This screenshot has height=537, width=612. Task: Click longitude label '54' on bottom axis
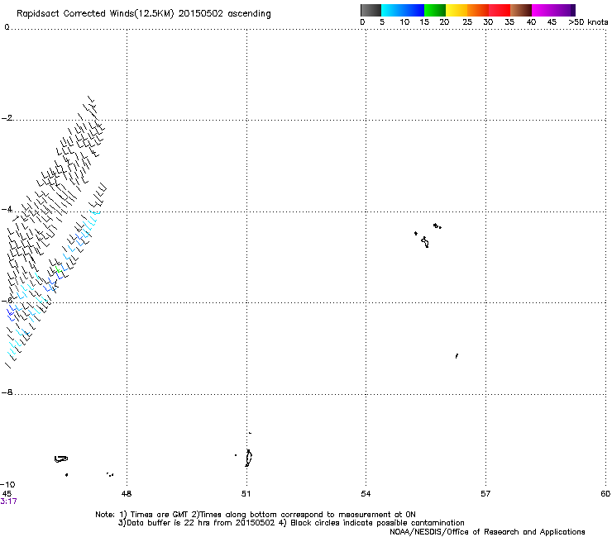[366, 494]
